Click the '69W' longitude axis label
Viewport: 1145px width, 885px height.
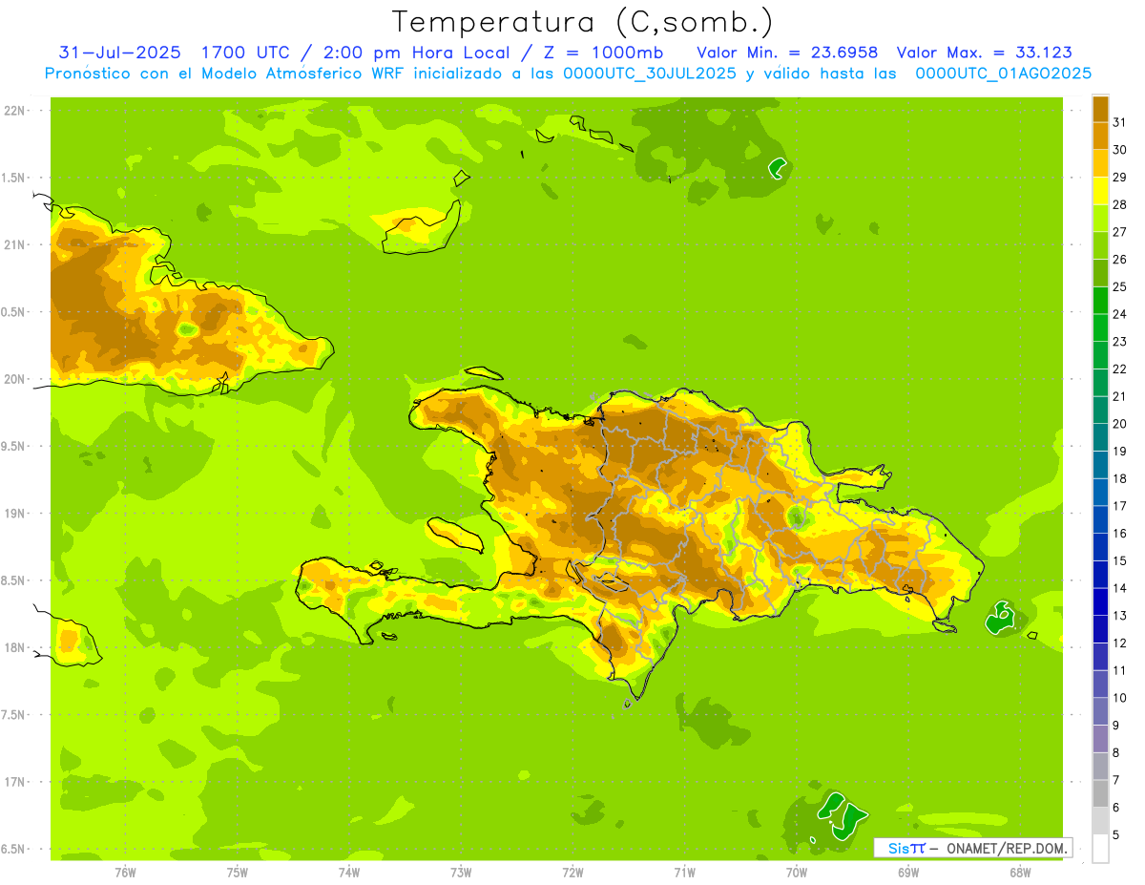[x=908, y=873]
